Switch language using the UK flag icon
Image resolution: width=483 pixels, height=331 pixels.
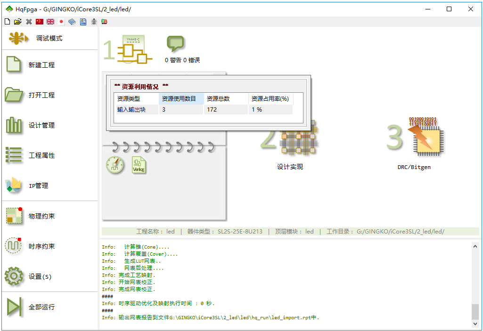pos(50,22)
